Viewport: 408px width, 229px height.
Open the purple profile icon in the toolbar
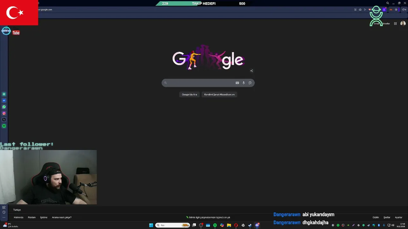(384, 10)
